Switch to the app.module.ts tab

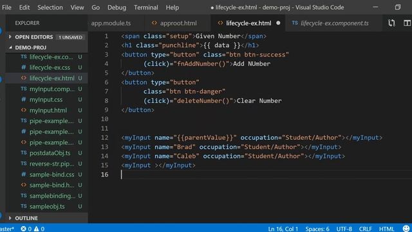click(x=111, y=23)
